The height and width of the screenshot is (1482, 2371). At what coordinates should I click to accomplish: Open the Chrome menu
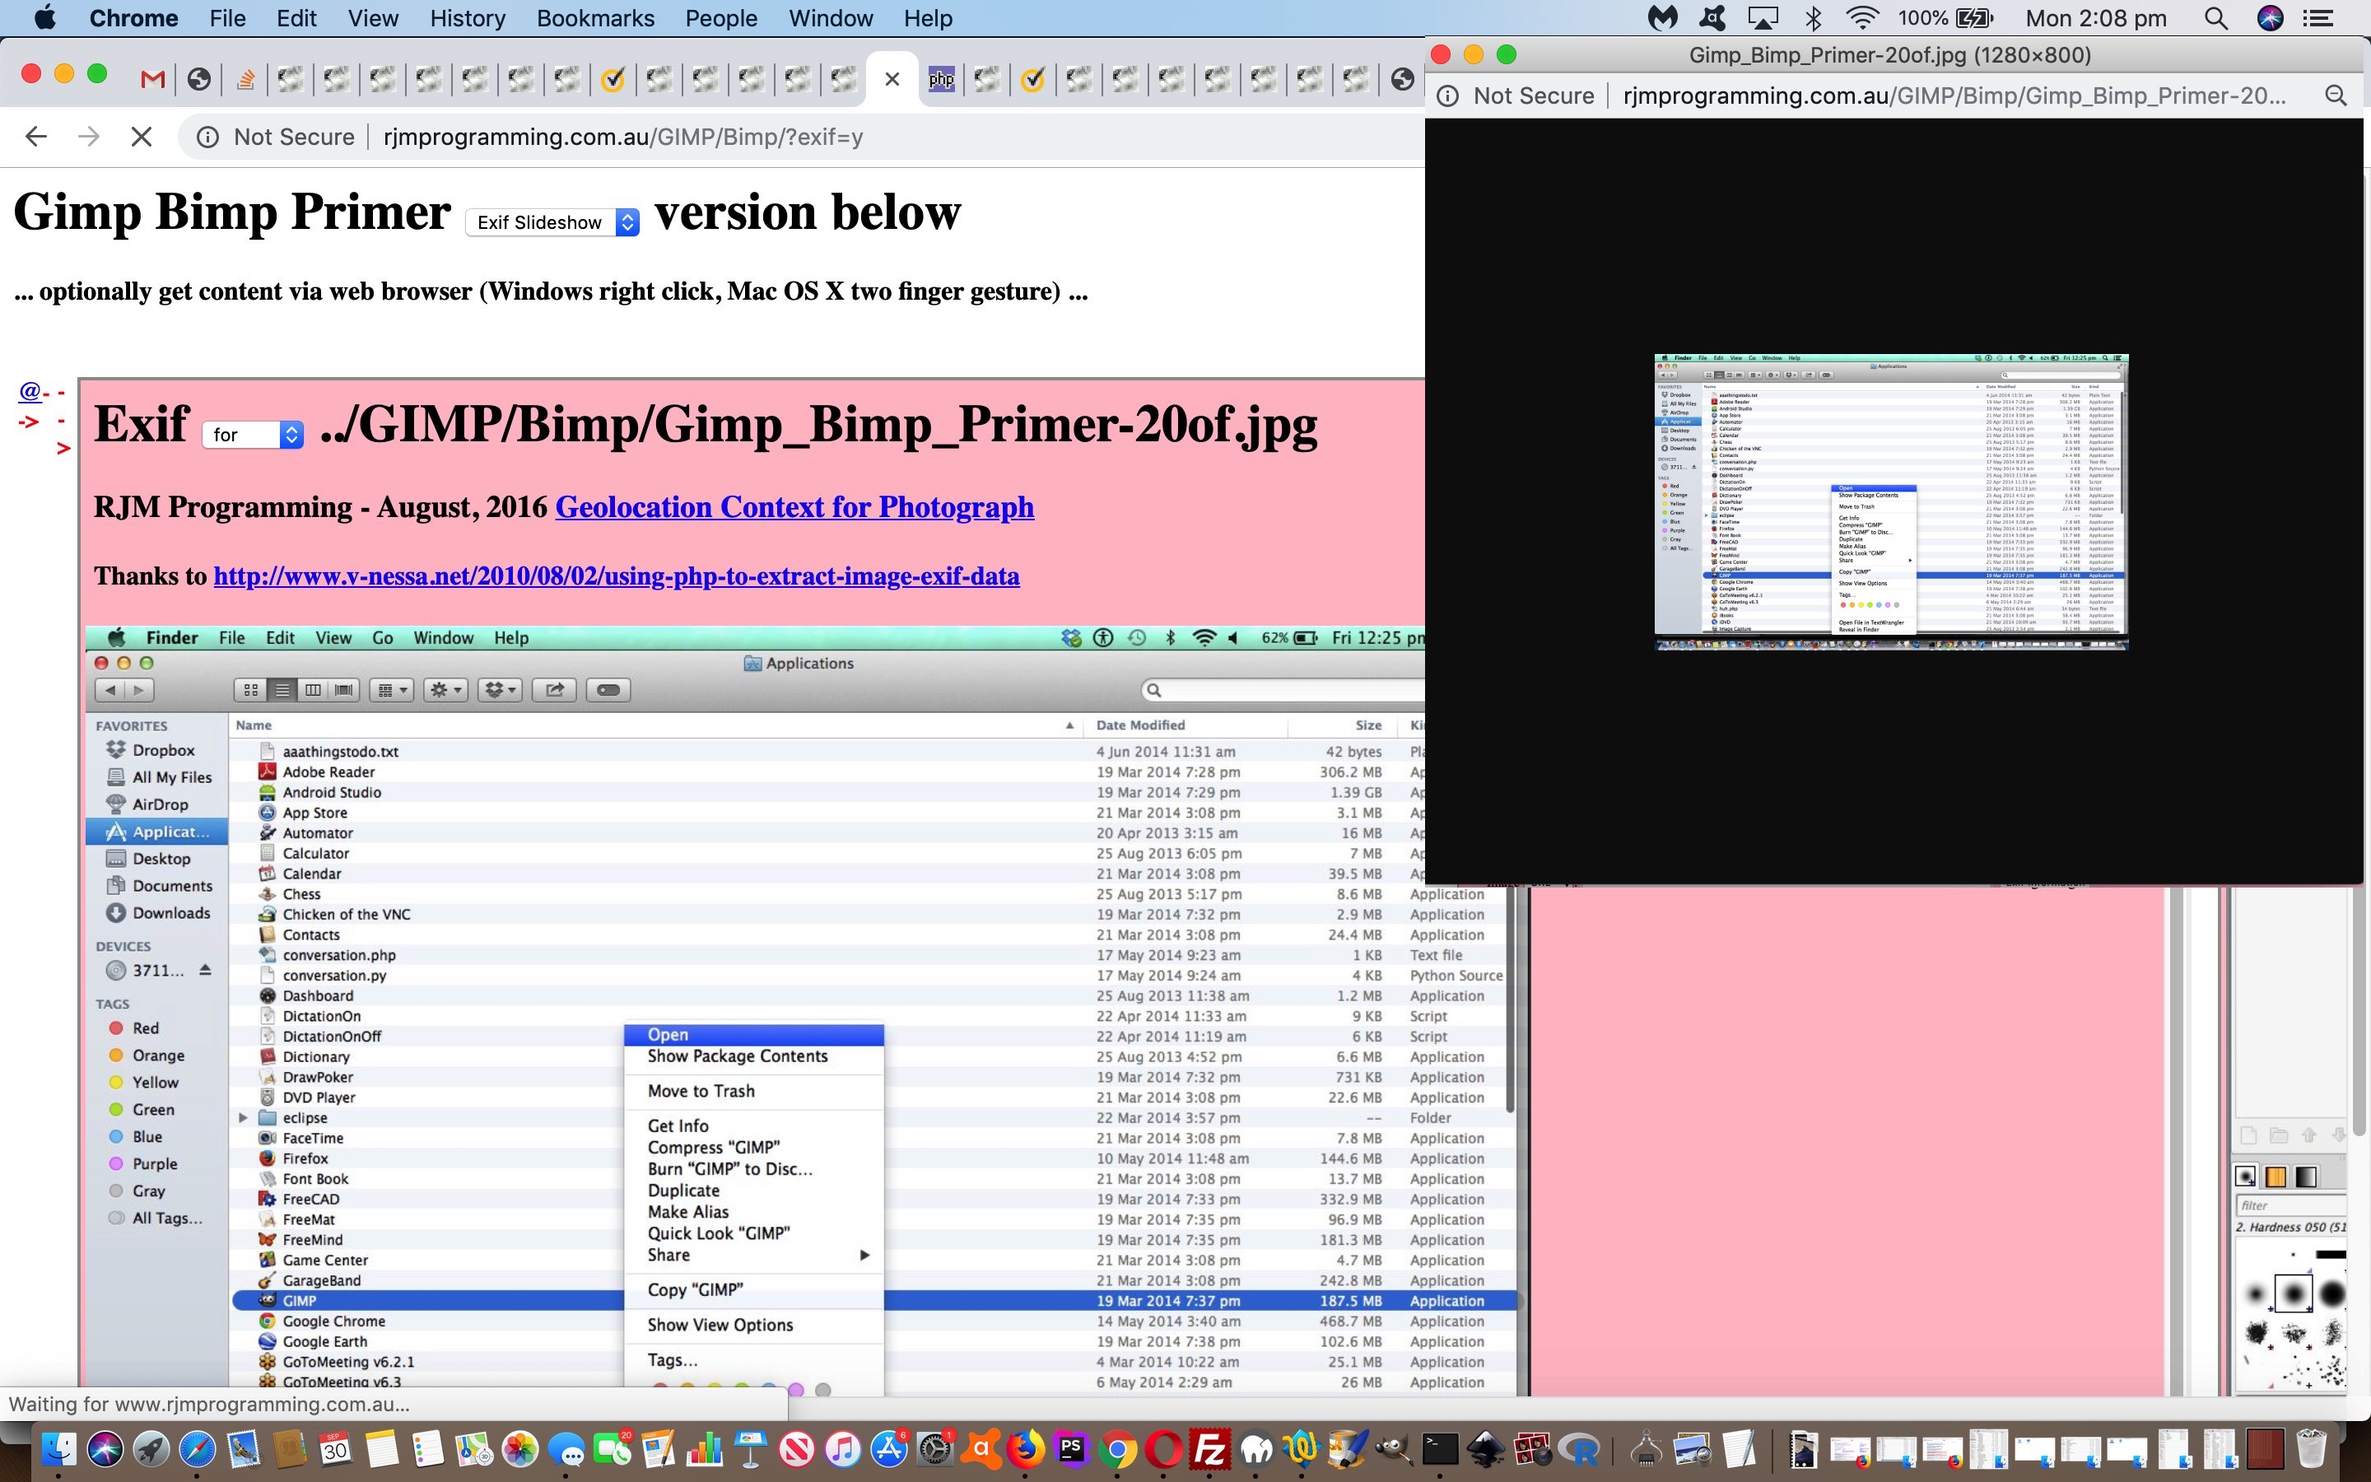[133, 17]
